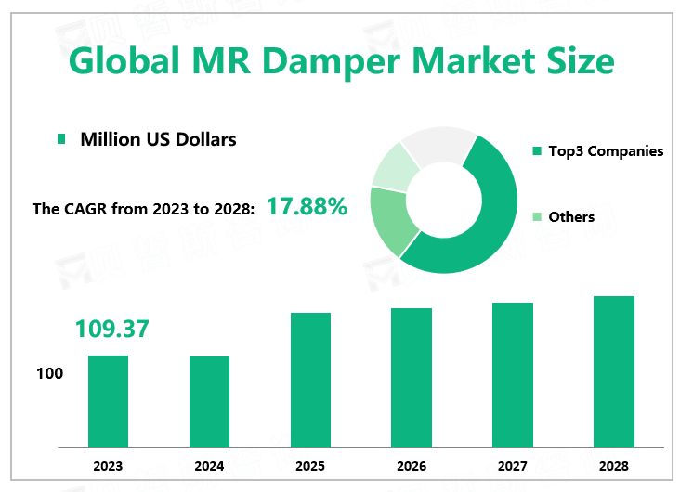Click the green Million US Dollars legend square
Image resolution: width=680 pixels, height=492 pixels.
[61, 139]
